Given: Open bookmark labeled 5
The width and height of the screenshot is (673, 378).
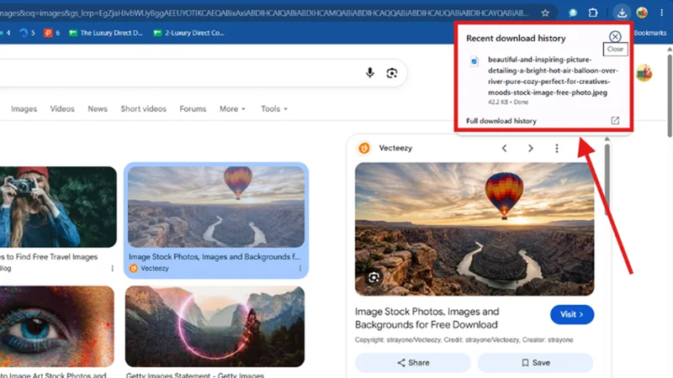Looking at the screenshot, I should pyautogui.click(x=27, y=33).
